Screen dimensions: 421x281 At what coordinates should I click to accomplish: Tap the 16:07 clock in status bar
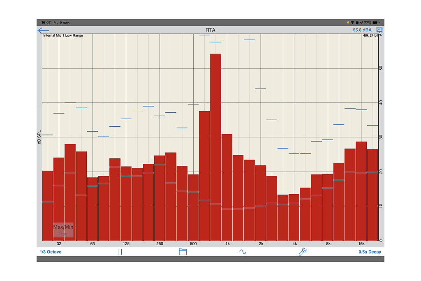point(46,23)
